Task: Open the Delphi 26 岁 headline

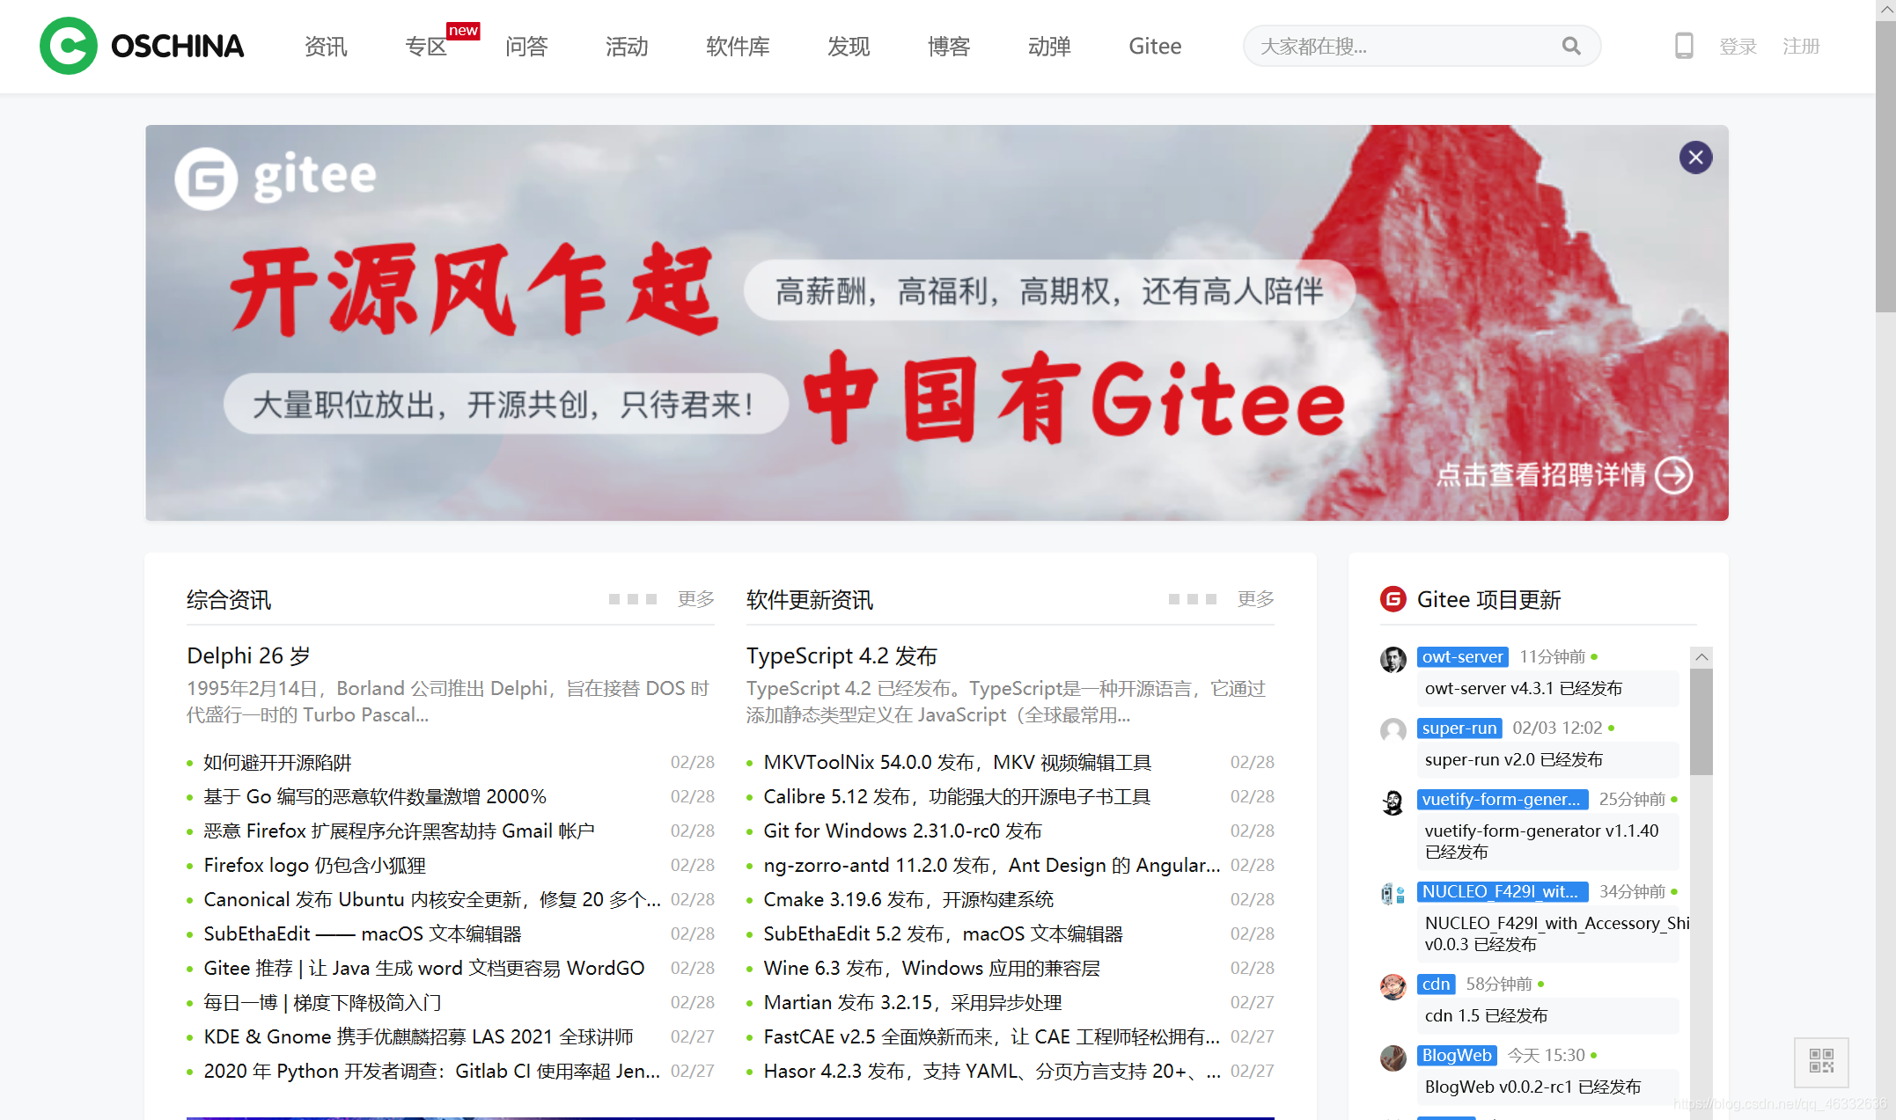Action: (x=248, y=655)
